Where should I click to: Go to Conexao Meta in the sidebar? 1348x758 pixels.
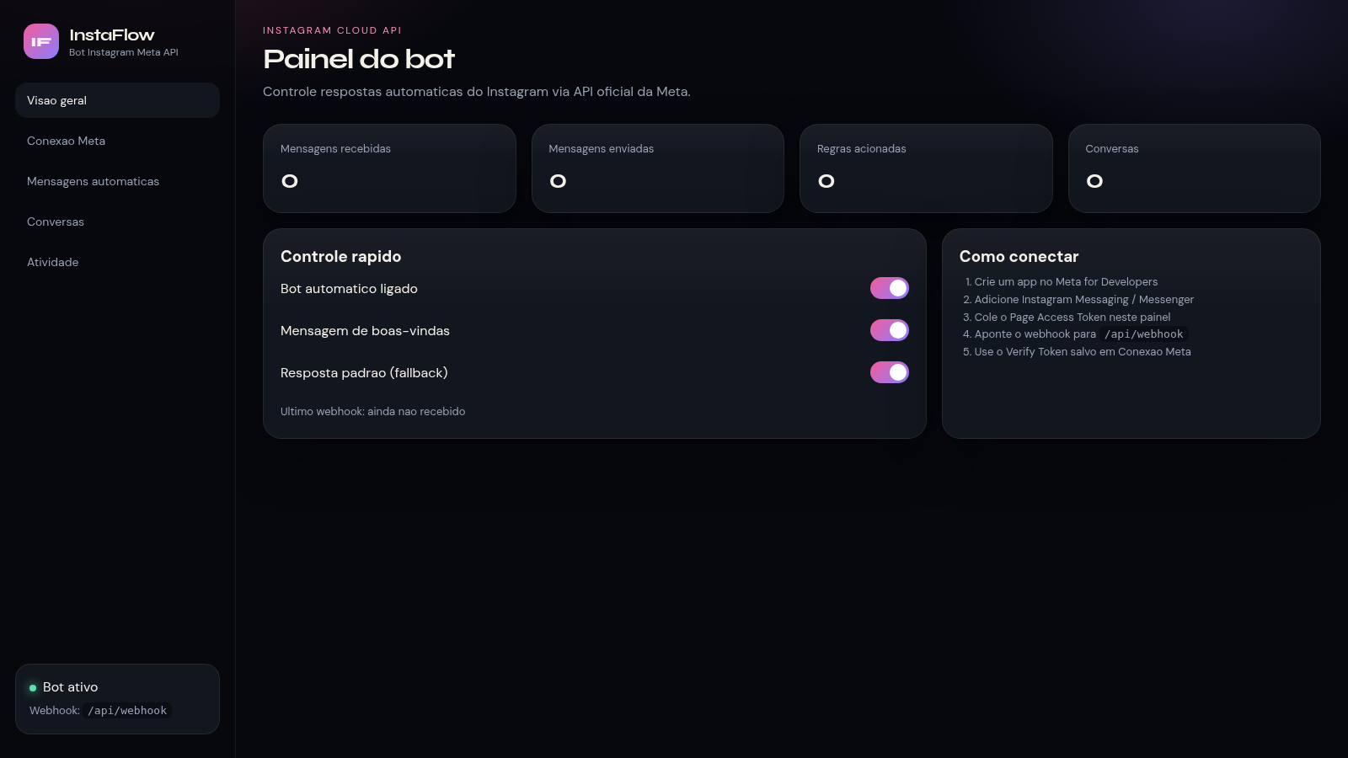pos(117,141)
